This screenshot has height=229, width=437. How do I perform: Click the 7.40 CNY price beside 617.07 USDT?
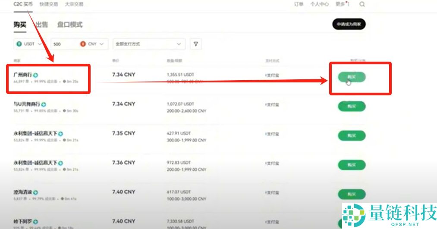[124, 191]
